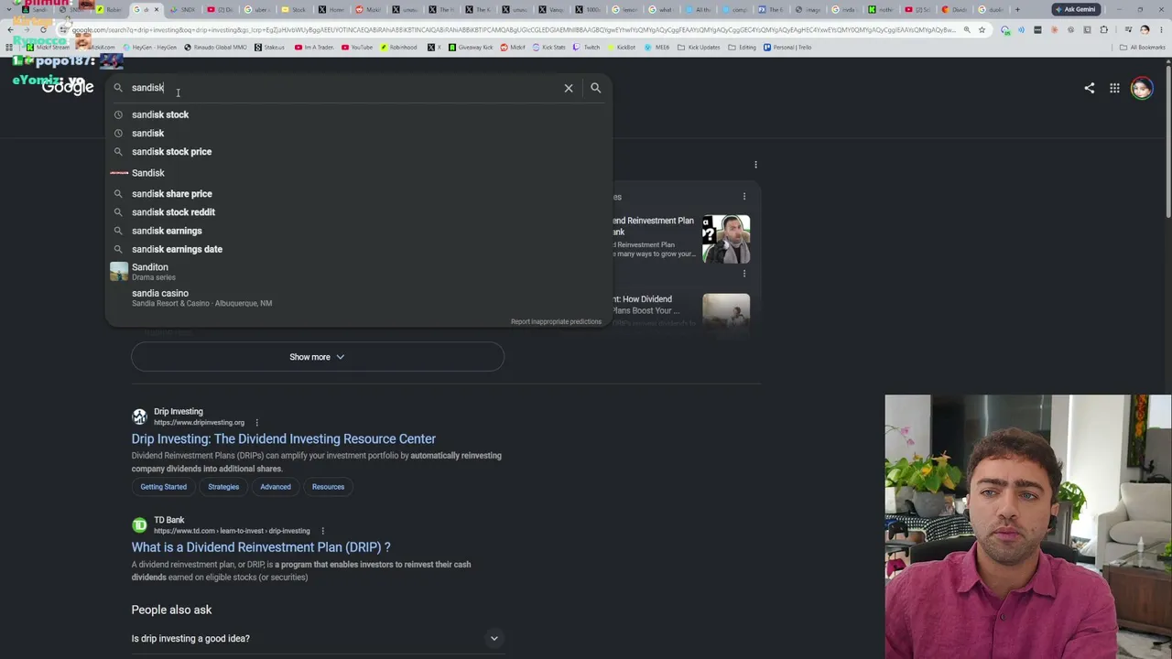Click the share icon beside the apps grid

[1089, 88]
